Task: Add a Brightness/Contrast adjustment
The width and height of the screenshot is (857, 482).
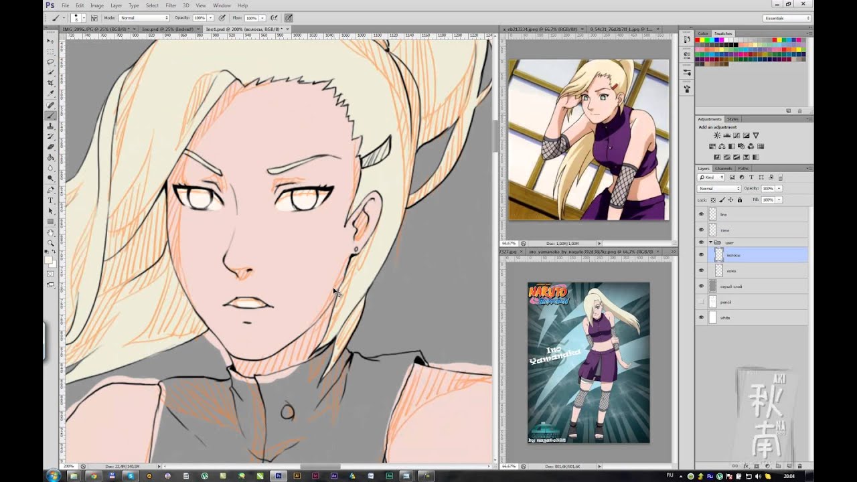Action: [717, 135]
